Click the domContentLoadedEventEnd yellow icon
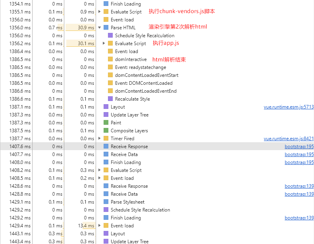314x244 pixels. click(x=110, y=91)
